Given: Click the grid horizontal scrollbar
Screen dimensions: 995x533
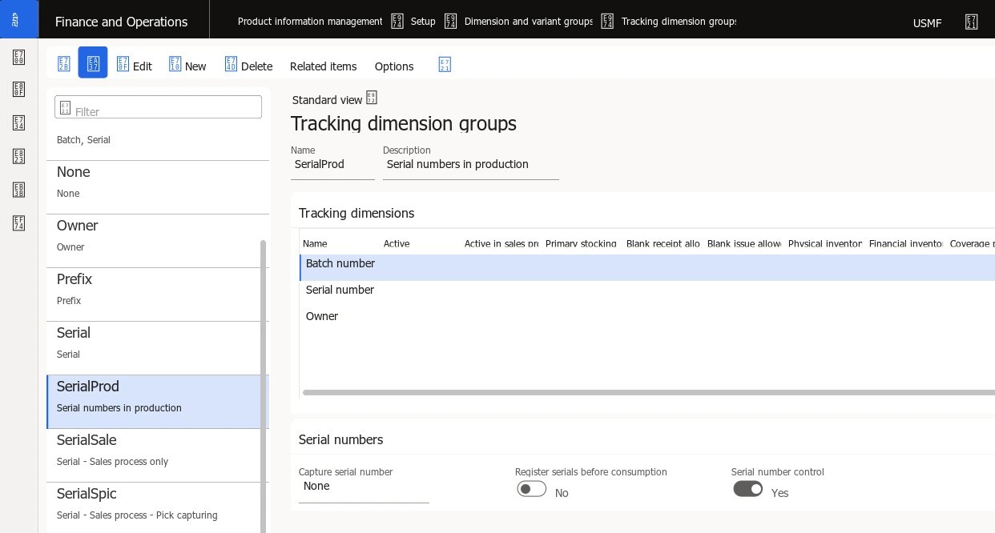Looking at the screenshot, I should pos(649,393).
